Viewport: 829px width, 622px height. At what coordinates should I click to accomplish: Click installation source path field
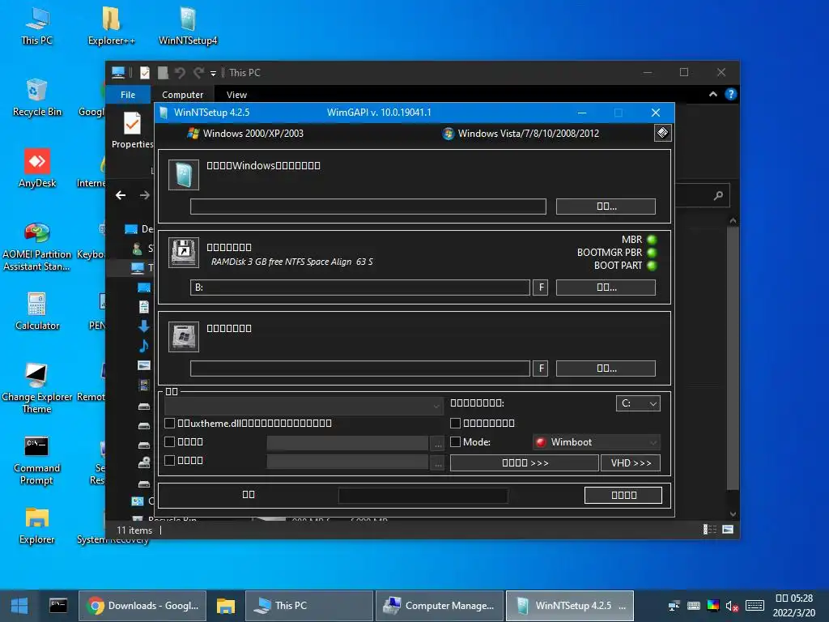(368, 207)
